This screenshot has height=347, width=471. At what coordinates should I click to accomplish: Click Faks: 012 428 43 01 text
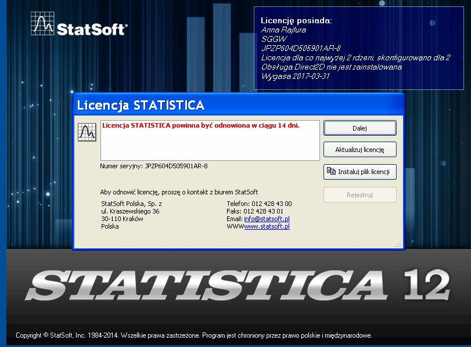255,211
